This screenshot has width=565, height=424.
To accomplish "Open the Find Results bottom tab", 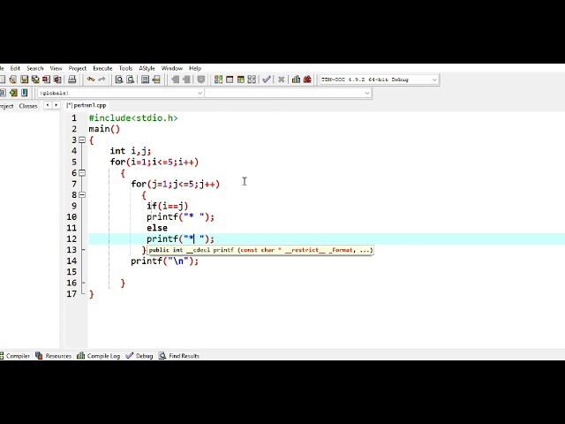I will coord(179,356).
